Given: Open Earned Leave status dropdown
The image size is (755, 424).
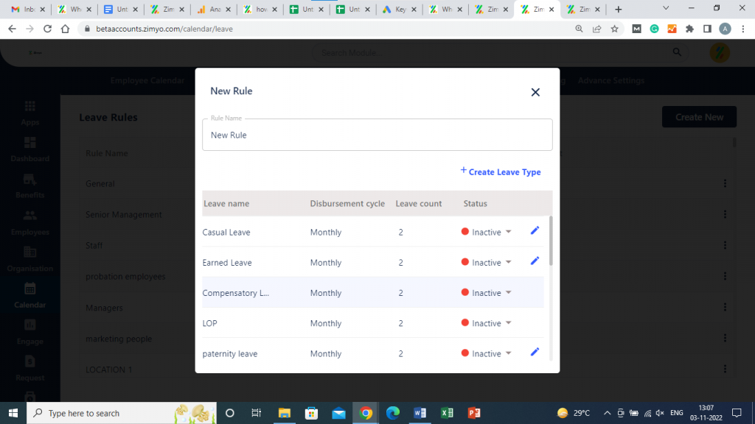Looking at the screenshot, I should coord(487,263).
